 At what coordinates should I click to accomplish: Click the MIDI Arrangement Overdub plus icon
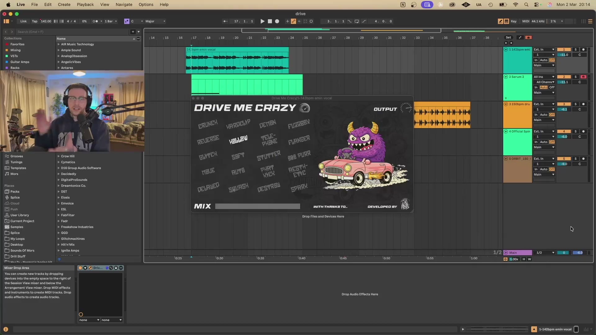[x=287, y=21]
